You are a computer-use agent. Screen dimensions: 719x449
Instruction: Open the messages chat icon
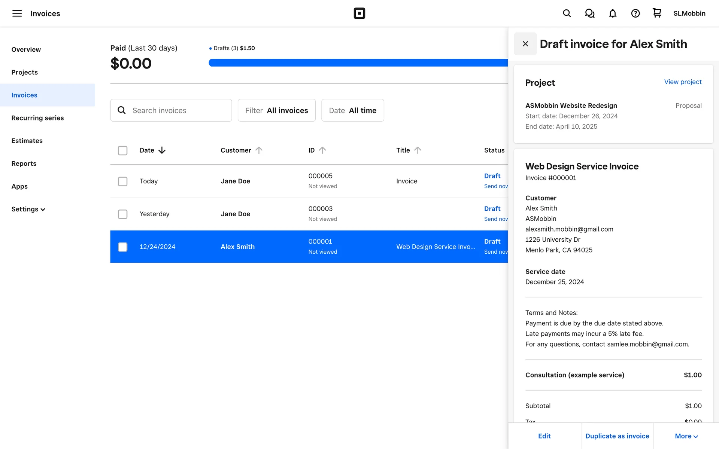click(x=589, y=13)
